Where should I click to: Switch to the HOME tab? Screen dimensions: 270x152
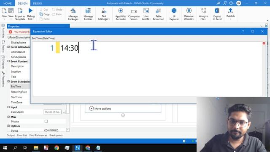coord(8,3)
